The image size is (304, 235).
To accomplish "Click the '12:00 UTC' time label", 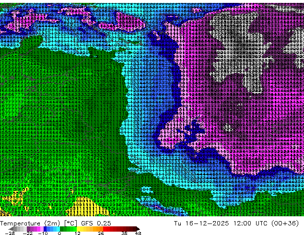I will (x=250, y=223).
